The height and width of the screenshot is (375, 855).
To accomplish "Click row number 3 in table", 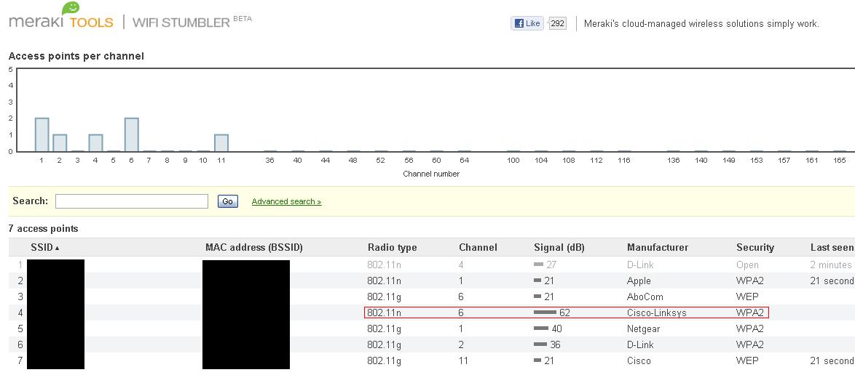I will click(x=20, y=297).
